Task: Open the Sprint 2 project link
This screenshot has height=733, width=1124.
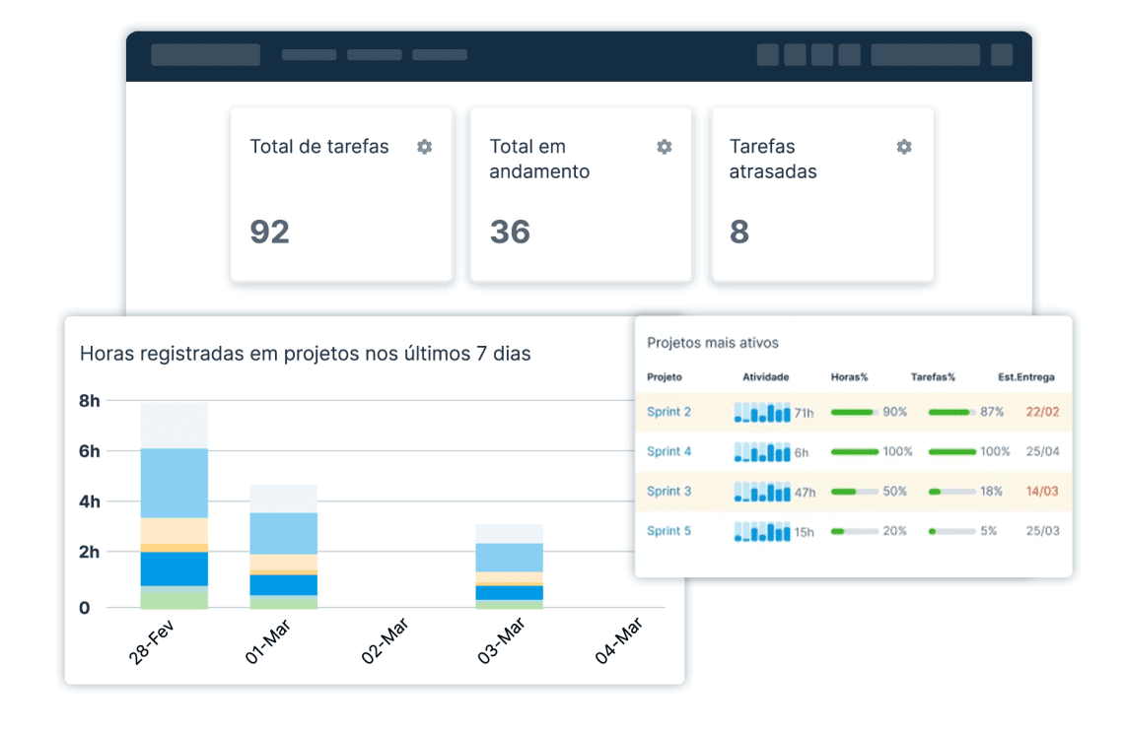Action: 668,412
